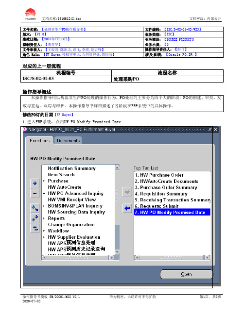Viewport: 244px width, 315px height.
Task: Select Item Search in function list
Action: tap(61, 175)
